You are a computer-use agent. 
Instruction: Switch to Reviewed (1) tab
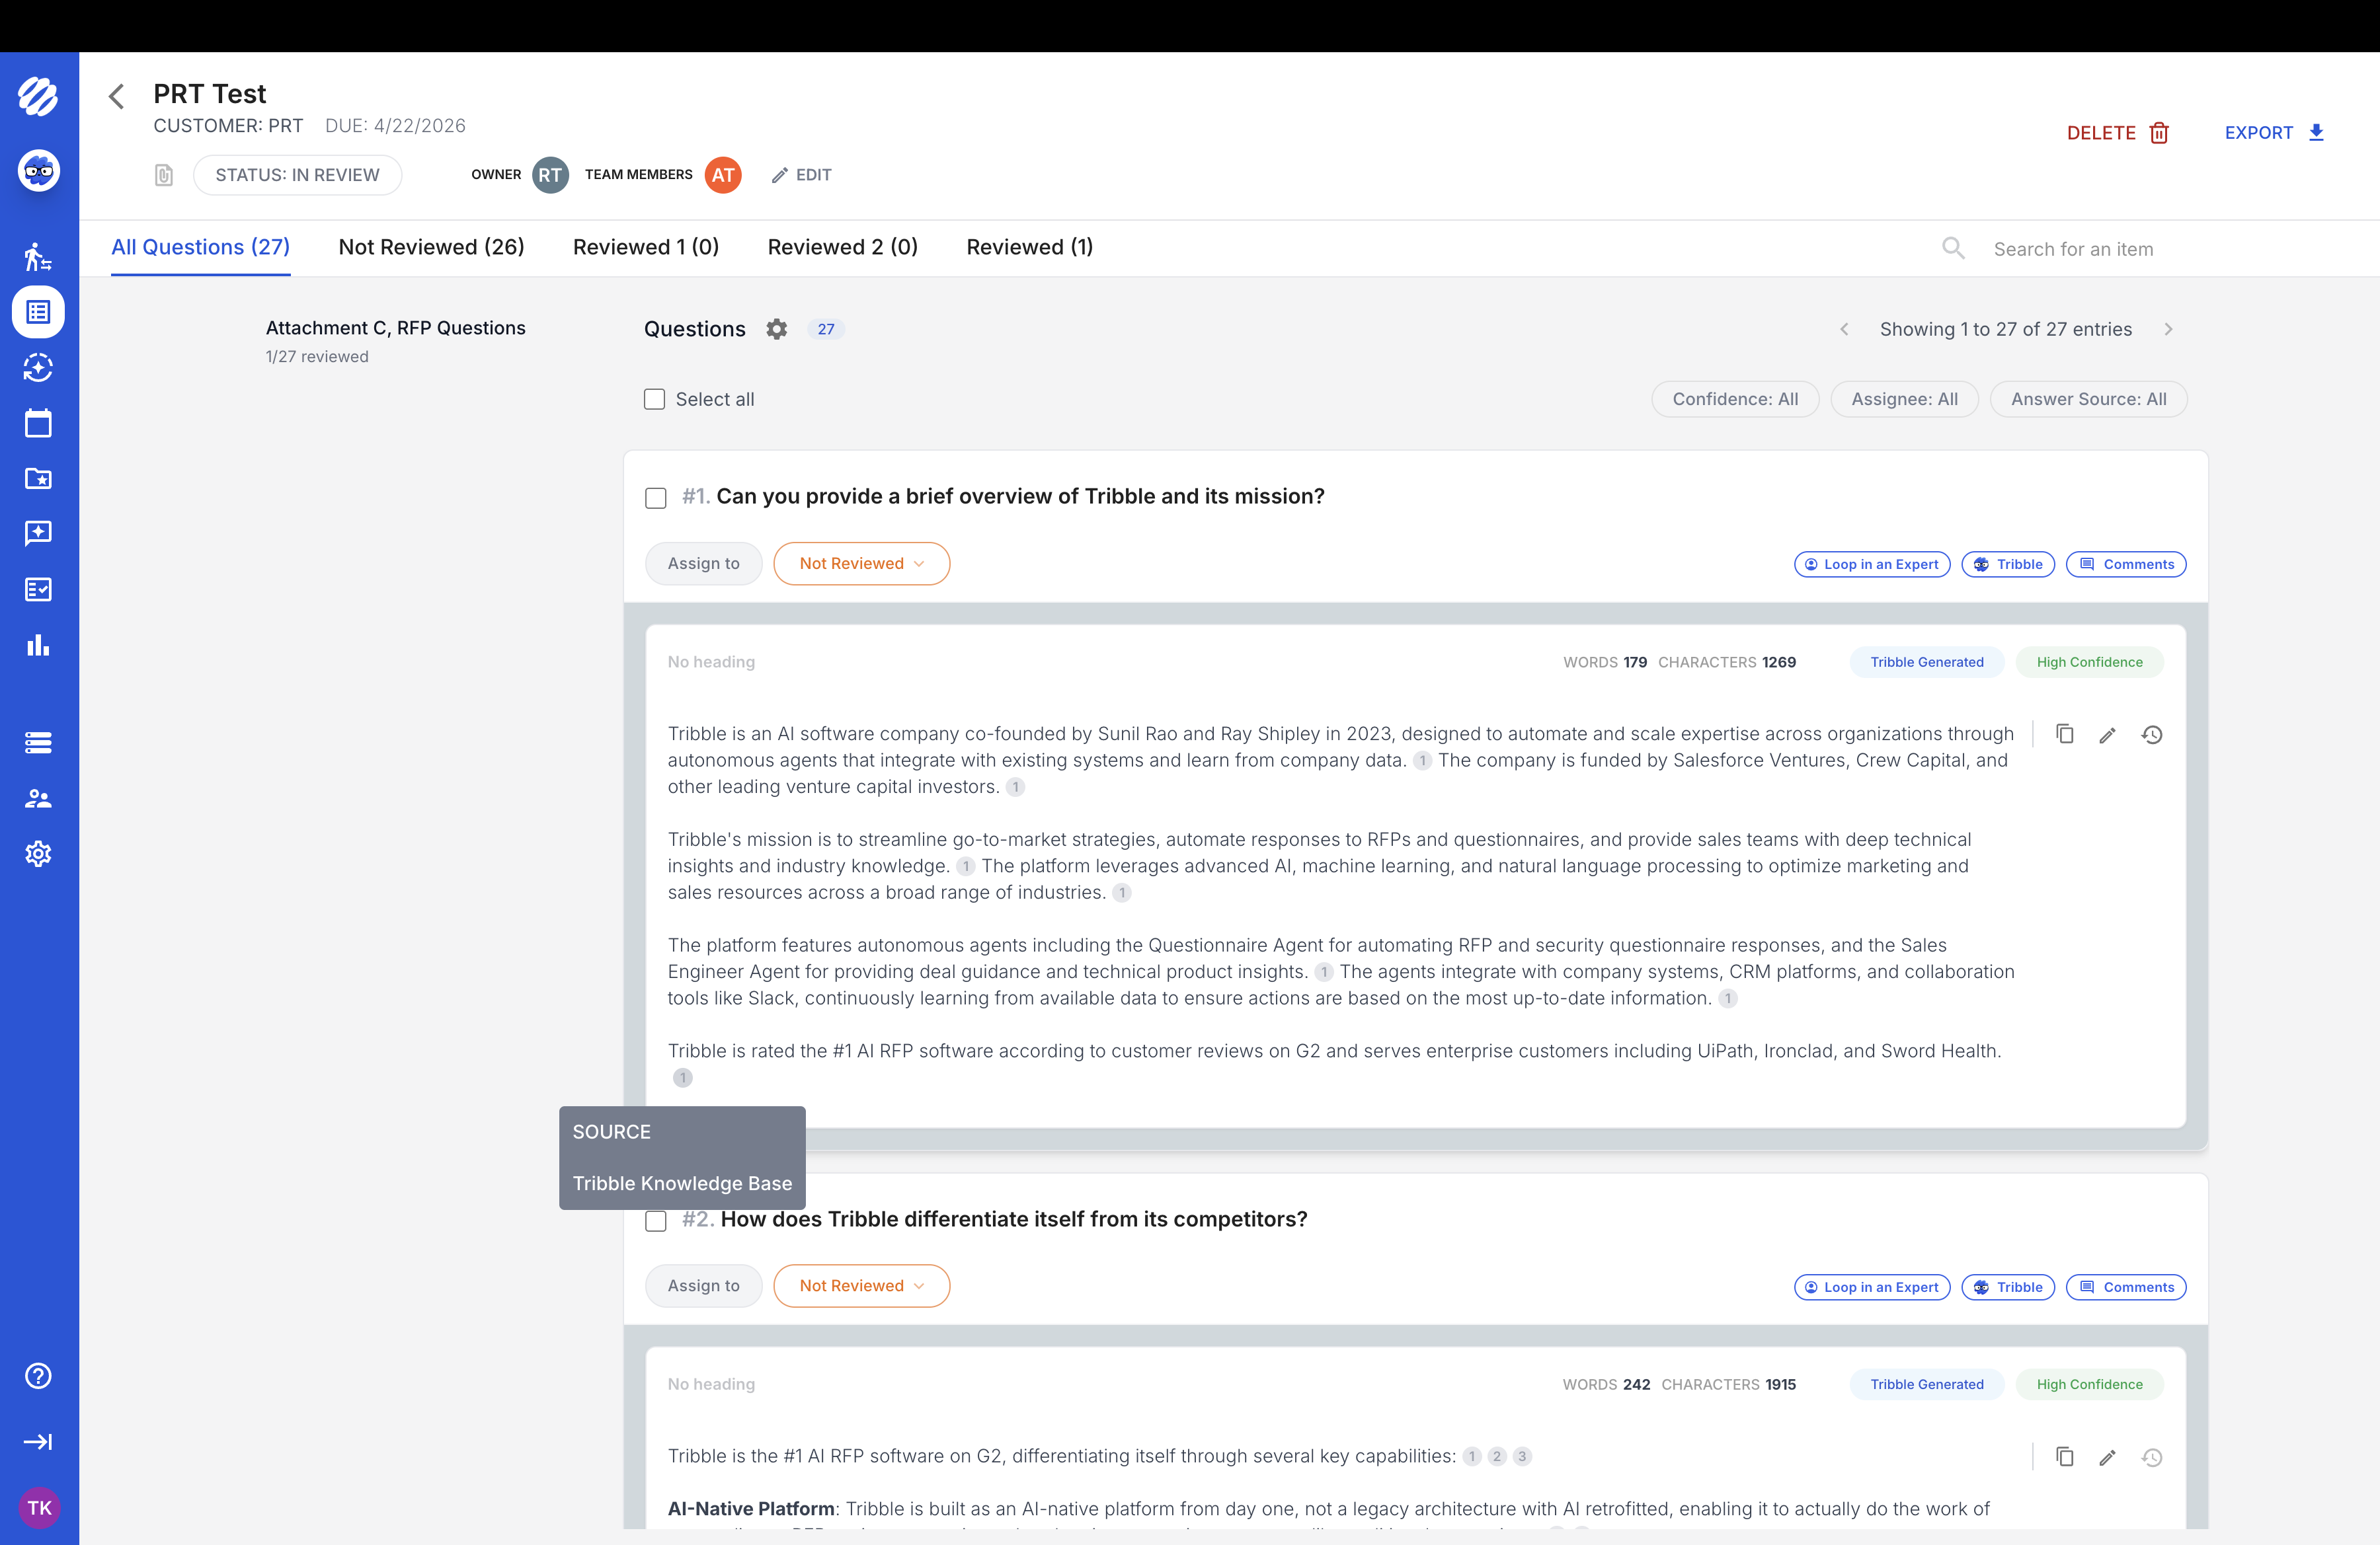coord(1029,247)
